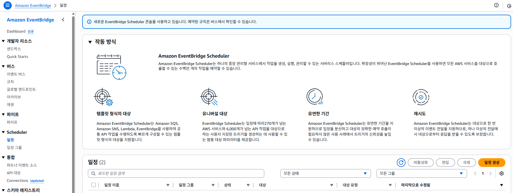
Task: Open 파트너 이벤트 소스 in navigation
Action: [x=22, y=165]
